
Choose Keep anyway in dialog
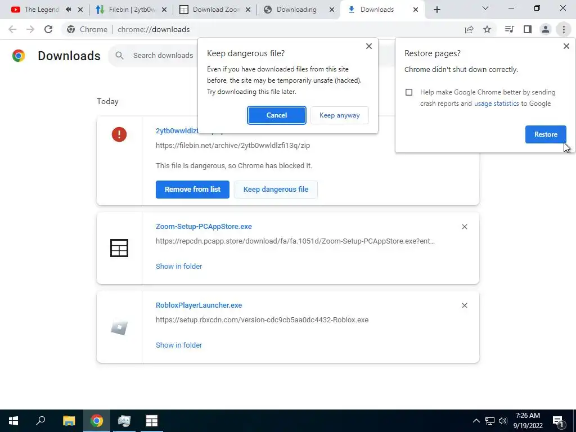click(x=339, y=115)
